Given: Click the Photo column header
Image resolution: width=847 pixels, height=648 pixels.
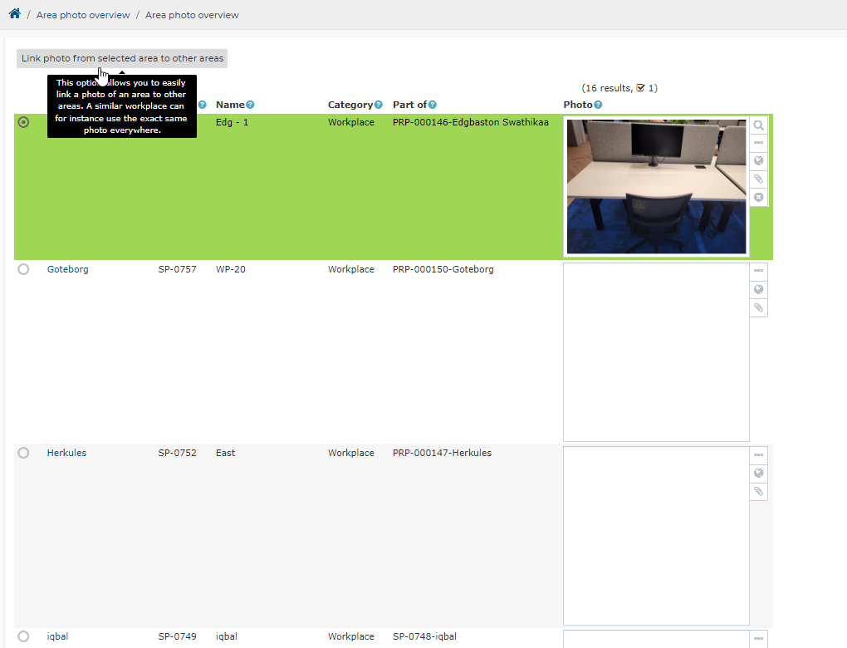Looking at the screenshot, I should click(578, 105).
